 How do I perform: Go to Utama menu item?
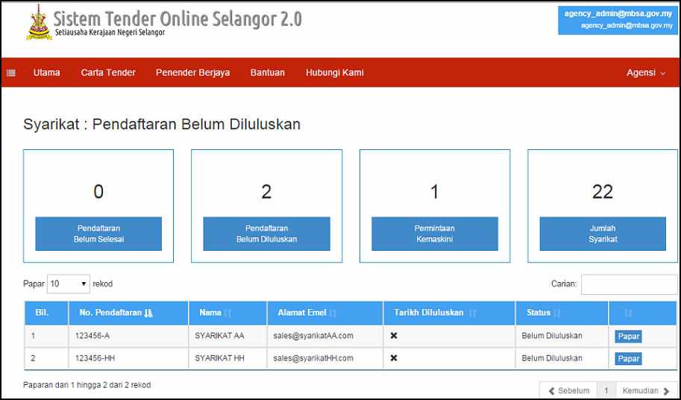point(46,73)
